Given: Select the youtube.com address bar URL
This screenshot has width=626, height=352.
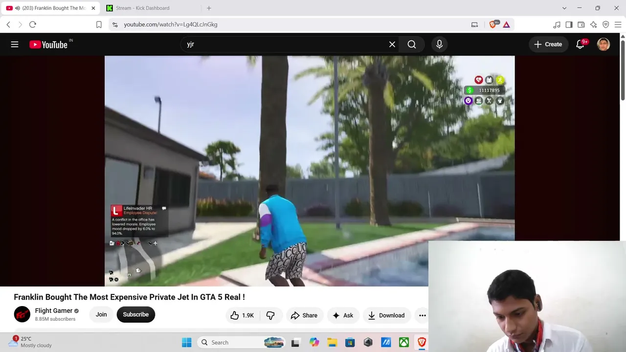Looking at the screenshot, I should click(x=171, y=24).
